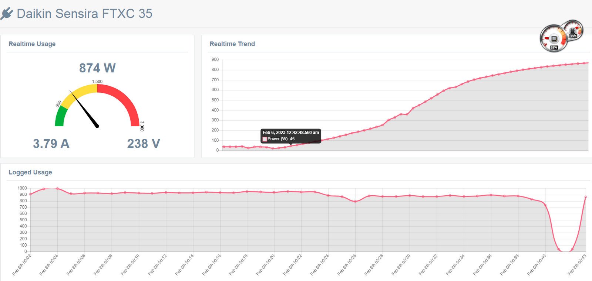The width and height of the screenshot is (592, 281).
Task: Click the tooltip timestamp Feb 6, 2023 12:42:48.560 am
Action: (291, 133)
